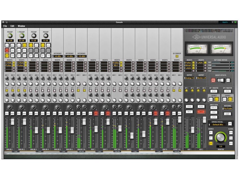This screenshot has height=180, width=240.
Task: Click the ADAT 5 channel fader
Action: (x=132, y=136)
